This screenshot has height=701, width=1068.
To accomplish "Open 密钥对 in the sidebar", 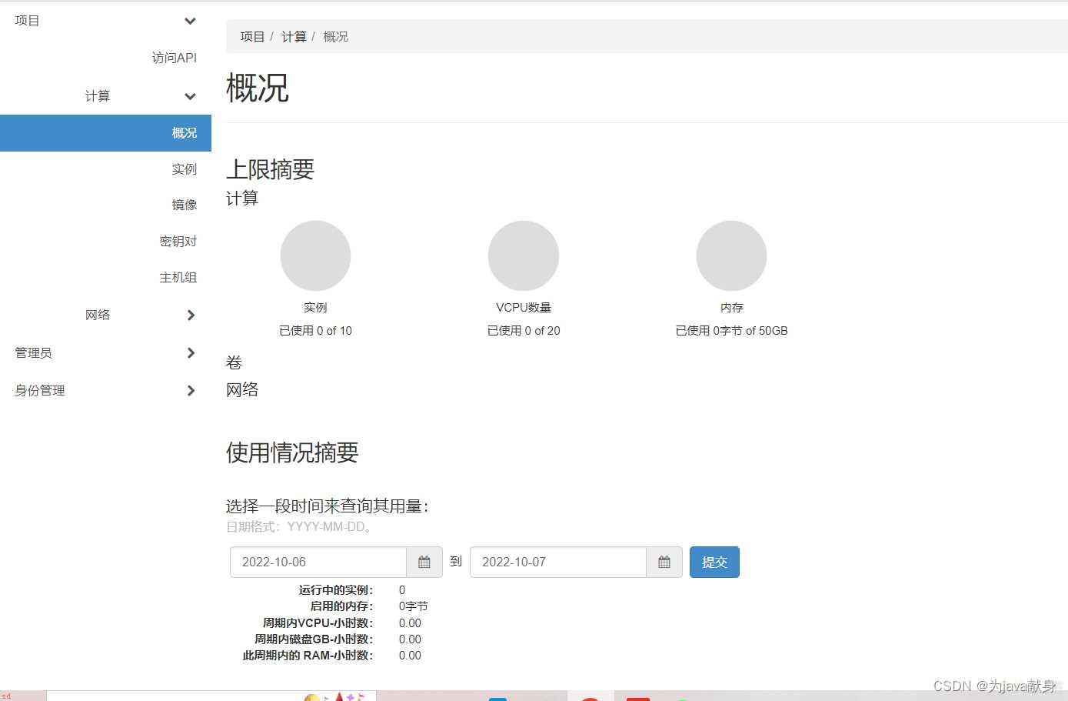I will pyautogui.click(x=178, y=241).
